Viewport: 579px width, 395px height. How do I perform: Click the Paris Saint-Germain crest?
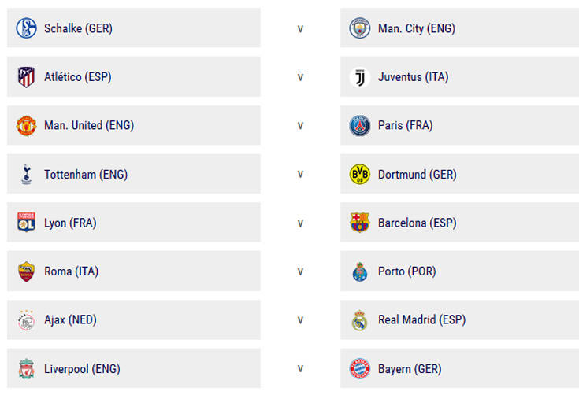click(360, 126)
